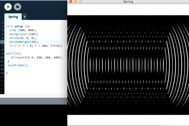Click the void setup declaration line
189x126 pixels.
(x=17, y=26)
